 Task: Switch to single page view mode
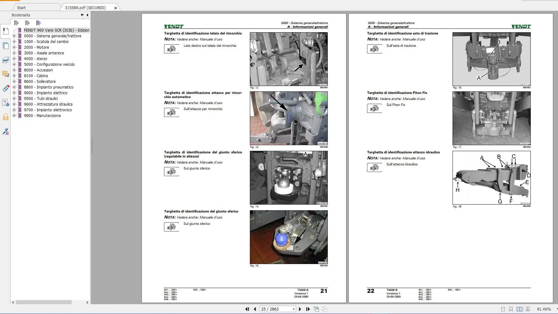pyautogui.click(x=503, y=309)
